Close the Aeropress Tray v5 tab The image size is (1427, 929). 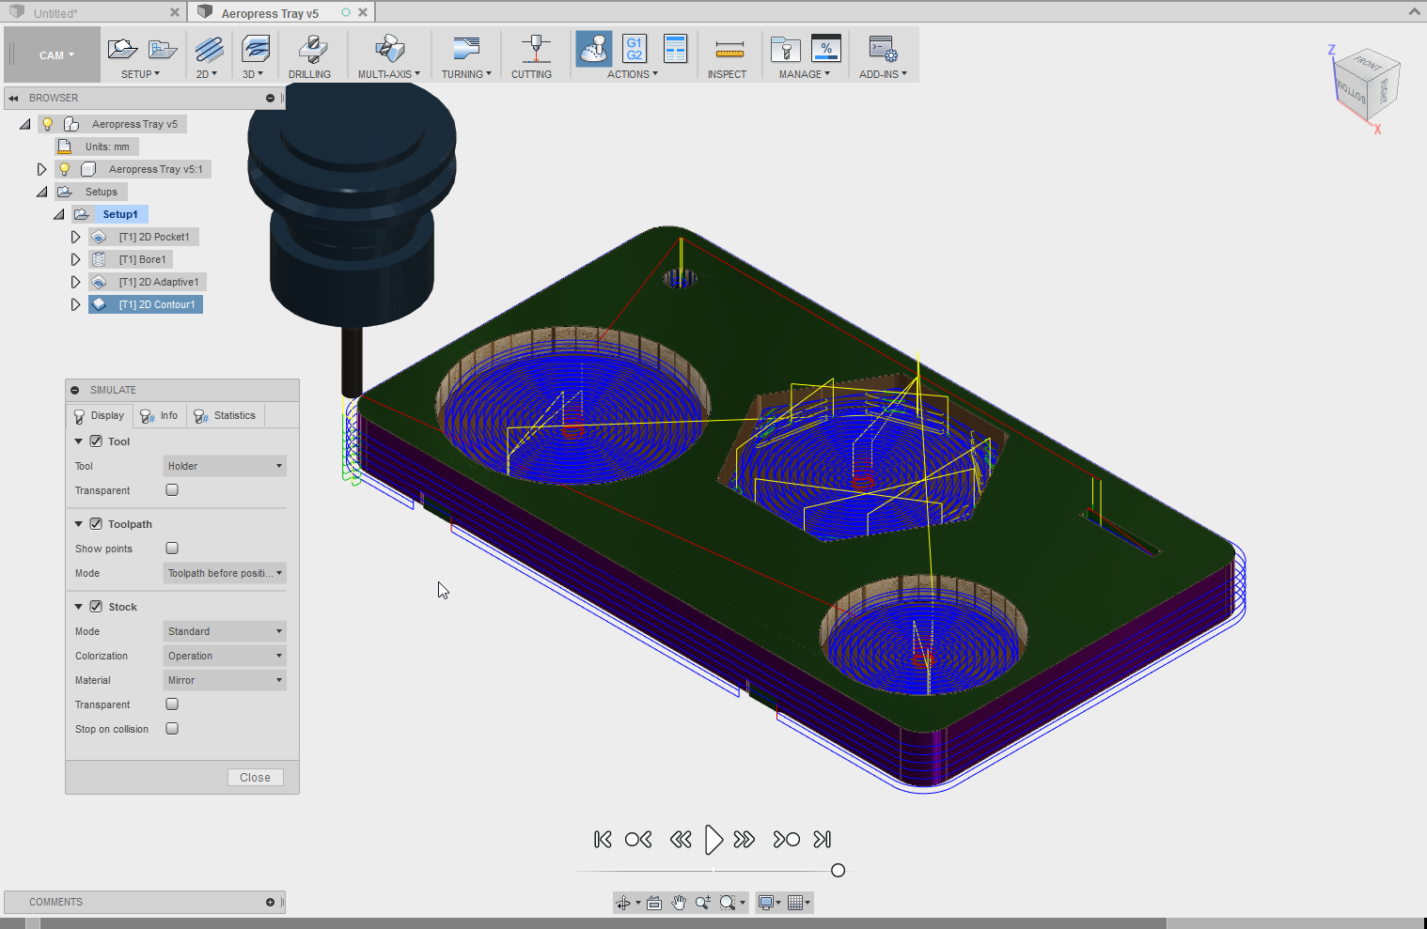[363, 12]
